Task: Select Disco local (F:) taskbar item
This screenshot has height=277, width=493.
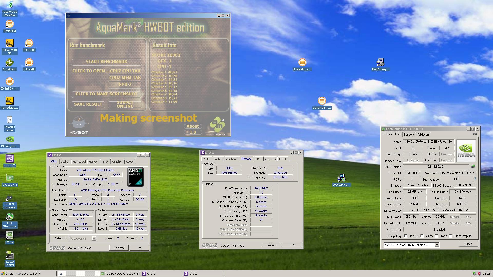Action: 36,274
